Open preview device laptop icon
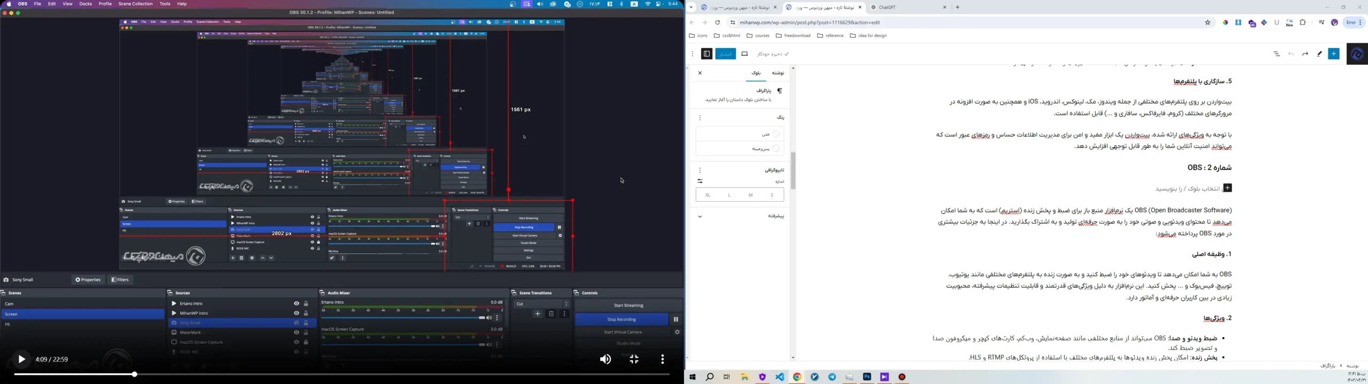This screenshot has width=1368, height=384. click(x=745, y=54)
